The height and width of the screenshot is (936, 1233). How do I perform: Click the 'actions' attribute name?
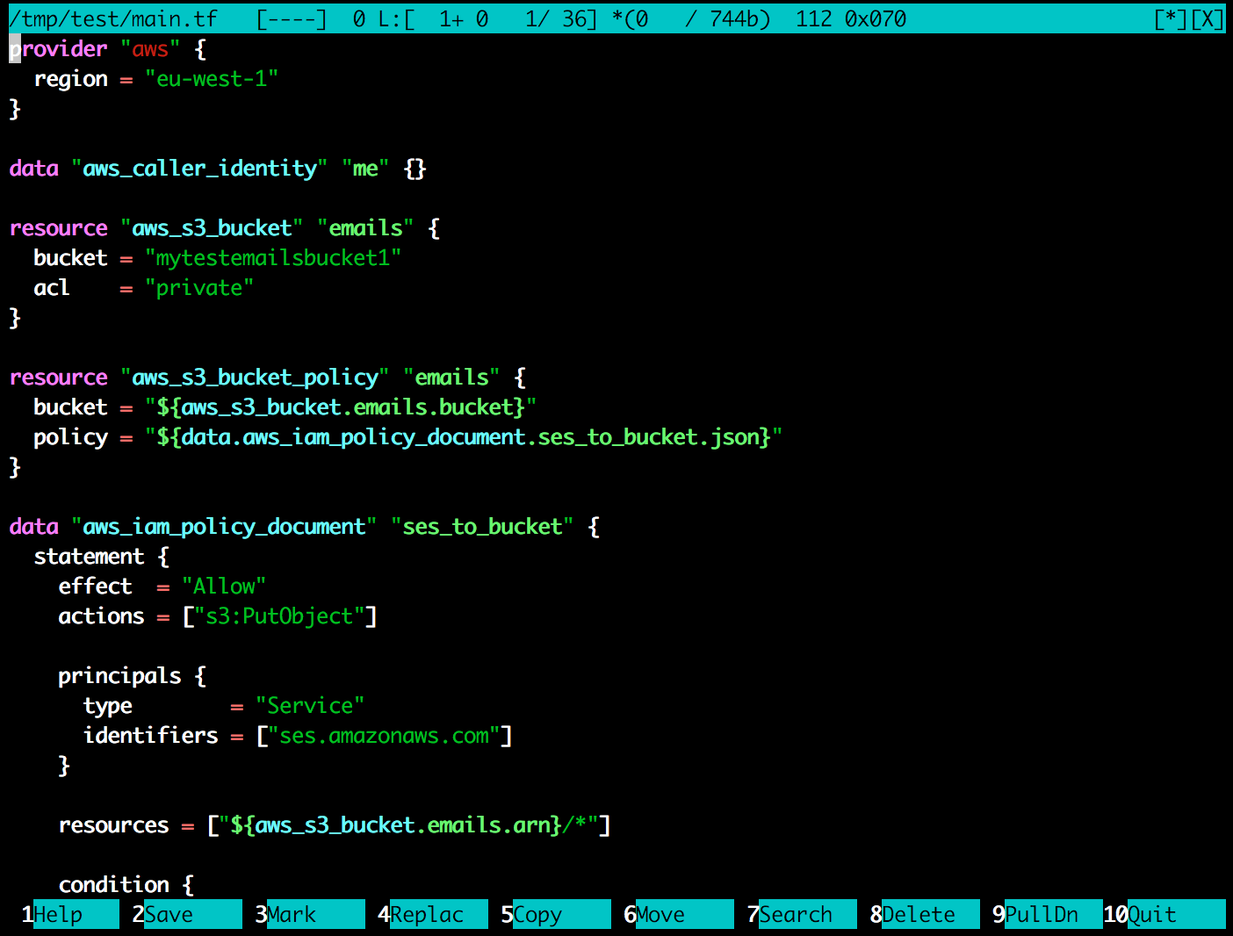point(101,616)
